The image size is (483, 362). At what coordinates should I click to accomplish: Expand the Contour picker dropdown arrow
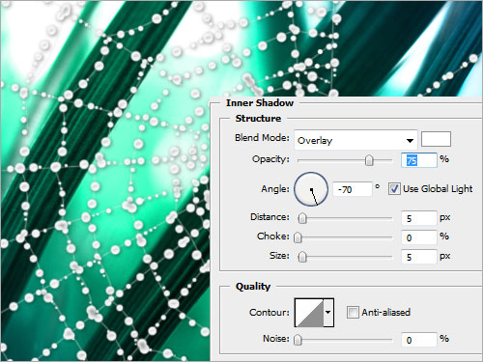pos(328,313)
